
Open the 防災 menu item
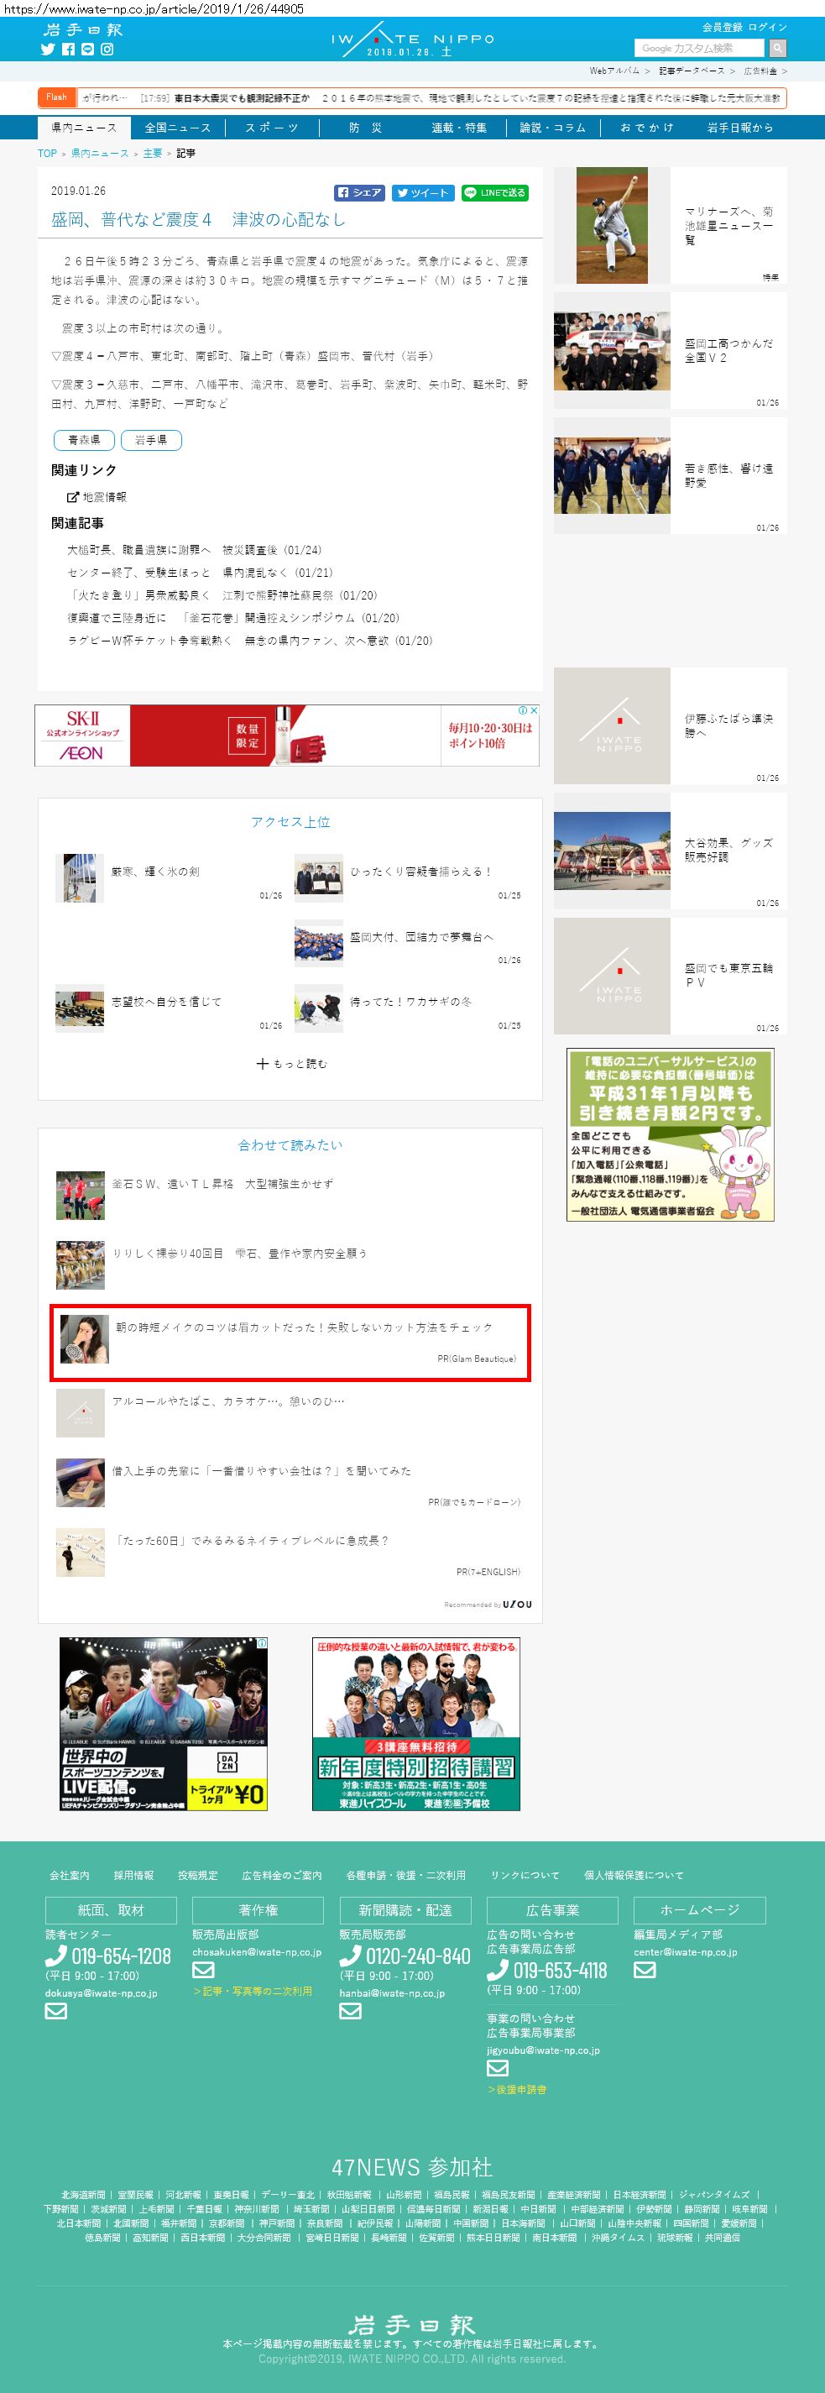[365, 128]
